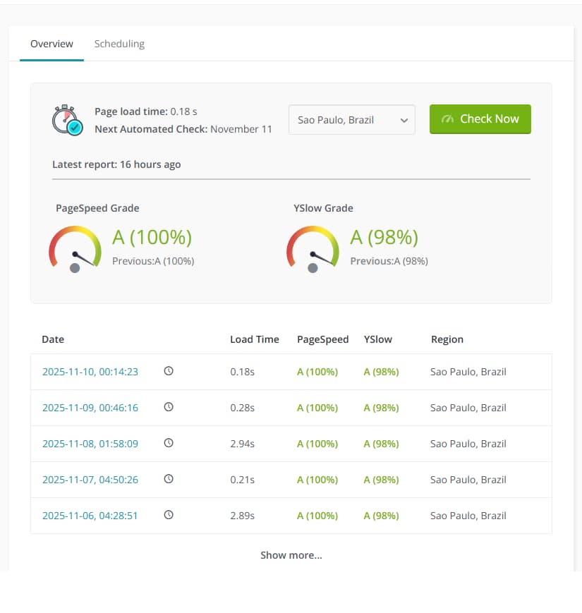Screen dimensions: 582x613
Task: Switch to the Scheduling tab
Action: pyautogui.click(x=119, y=44)
